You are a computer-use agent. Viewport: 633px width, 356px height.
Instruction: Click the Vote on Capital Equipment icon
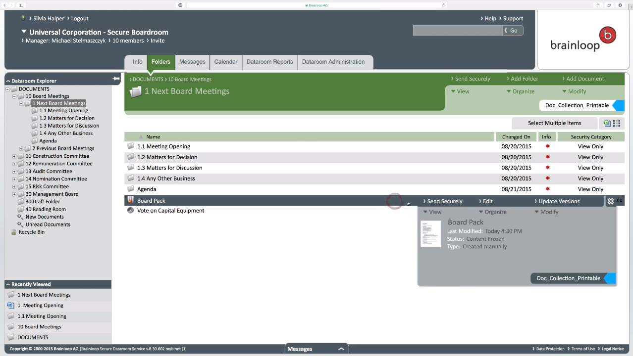click(131, 211)
